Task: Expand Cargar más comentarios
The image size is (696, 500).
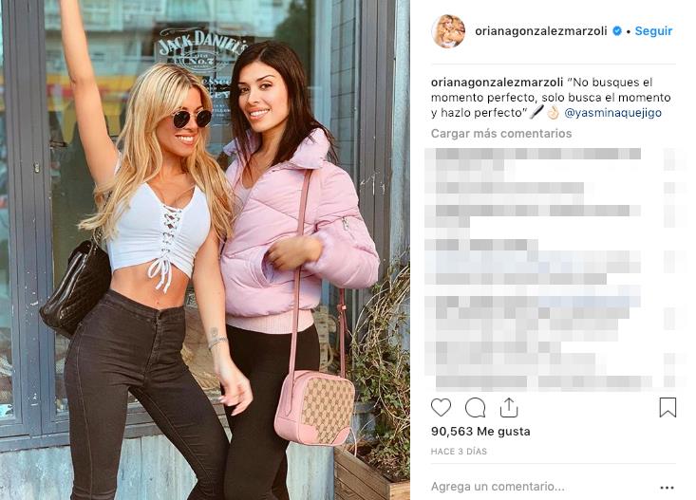Action: point(501,134)
